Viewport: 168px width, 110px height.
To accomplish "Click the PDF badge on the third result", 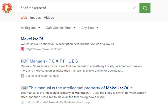I will pos(24,88).
